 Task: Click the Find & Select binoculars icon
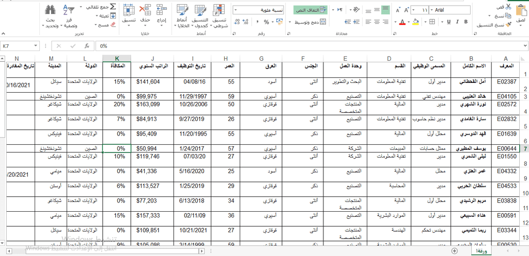click(50, 10)
